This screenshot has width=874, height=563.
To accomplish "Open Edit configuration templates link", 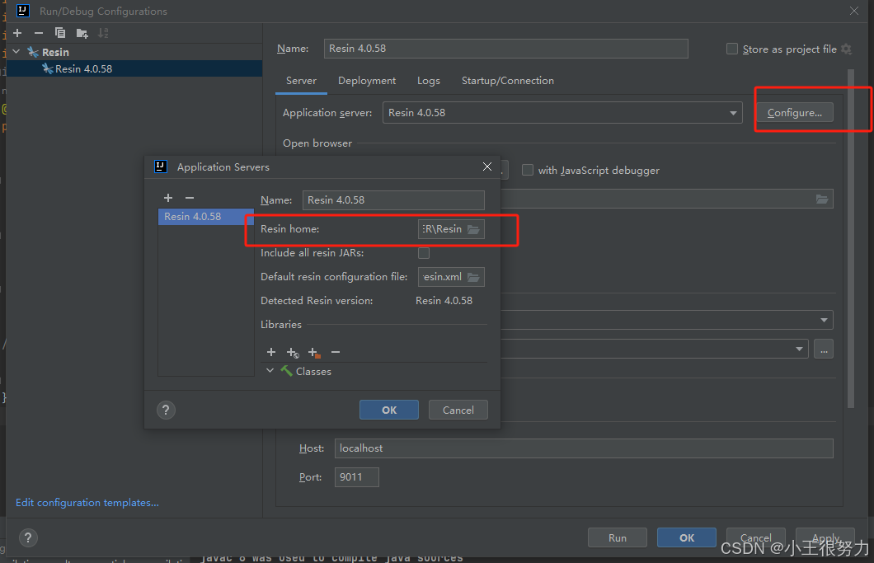I will coord(87,503).
